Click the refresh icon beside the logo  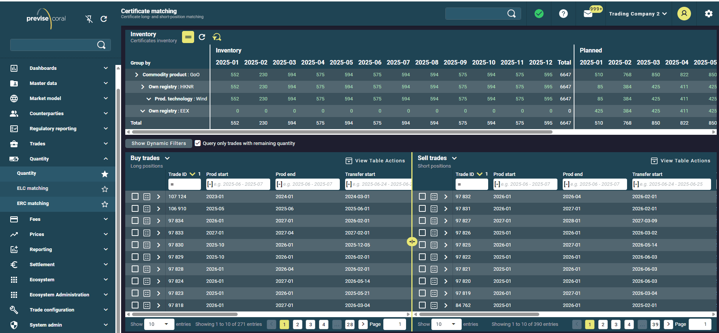click(x=104, y=19)
